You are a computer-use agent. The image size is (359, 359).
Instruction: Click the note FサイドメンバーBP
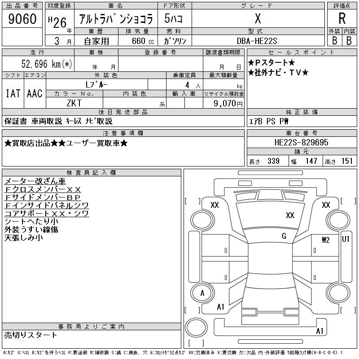pyautogui.click(x=43, y=197)
